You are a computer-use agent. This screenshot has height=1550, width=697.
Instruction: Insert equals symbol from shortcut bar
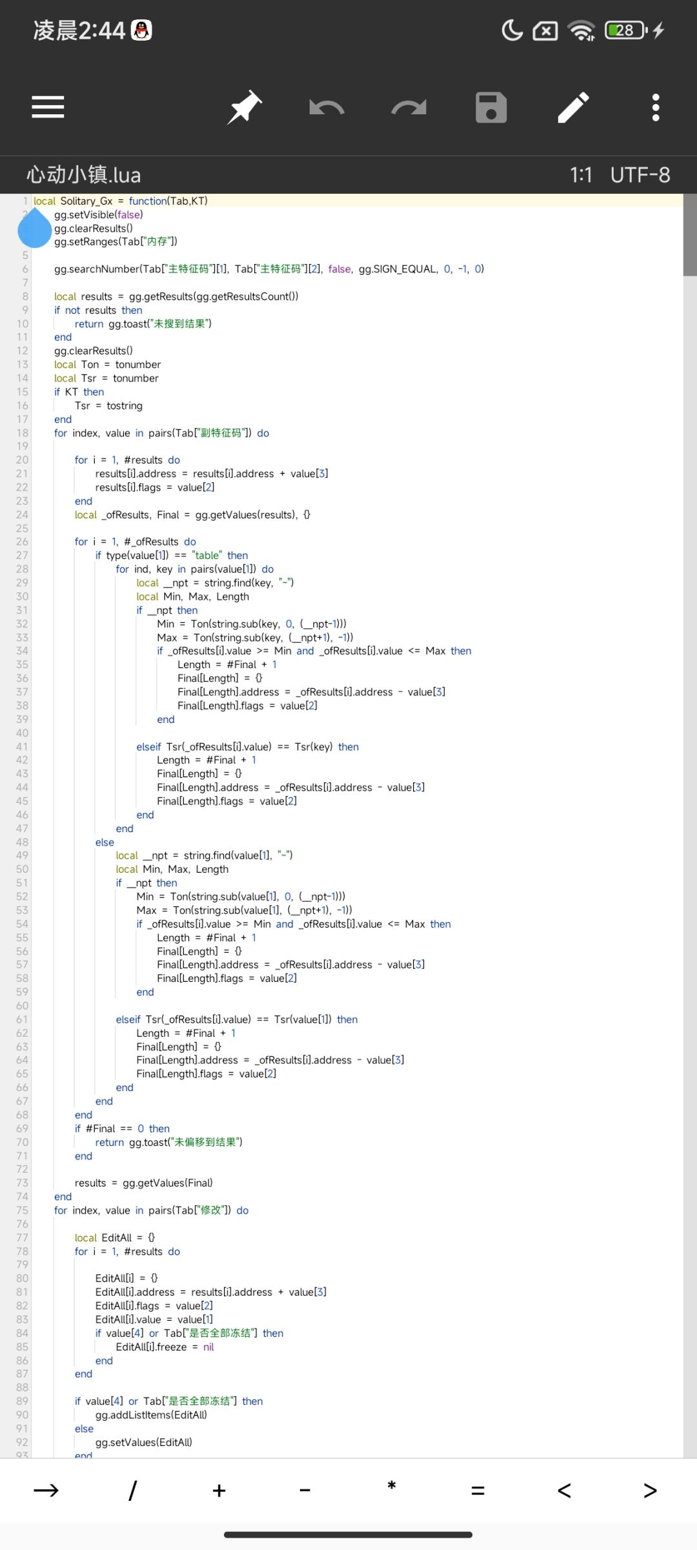(478, 1490)
